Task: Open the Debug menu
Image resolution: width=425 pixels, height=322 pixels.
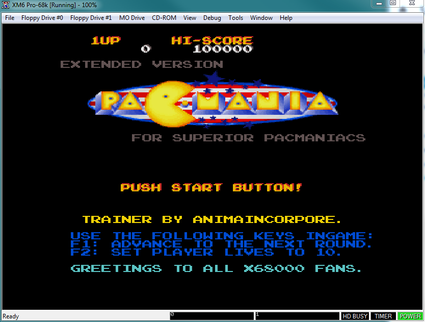Action: click(x=212, y=18)
